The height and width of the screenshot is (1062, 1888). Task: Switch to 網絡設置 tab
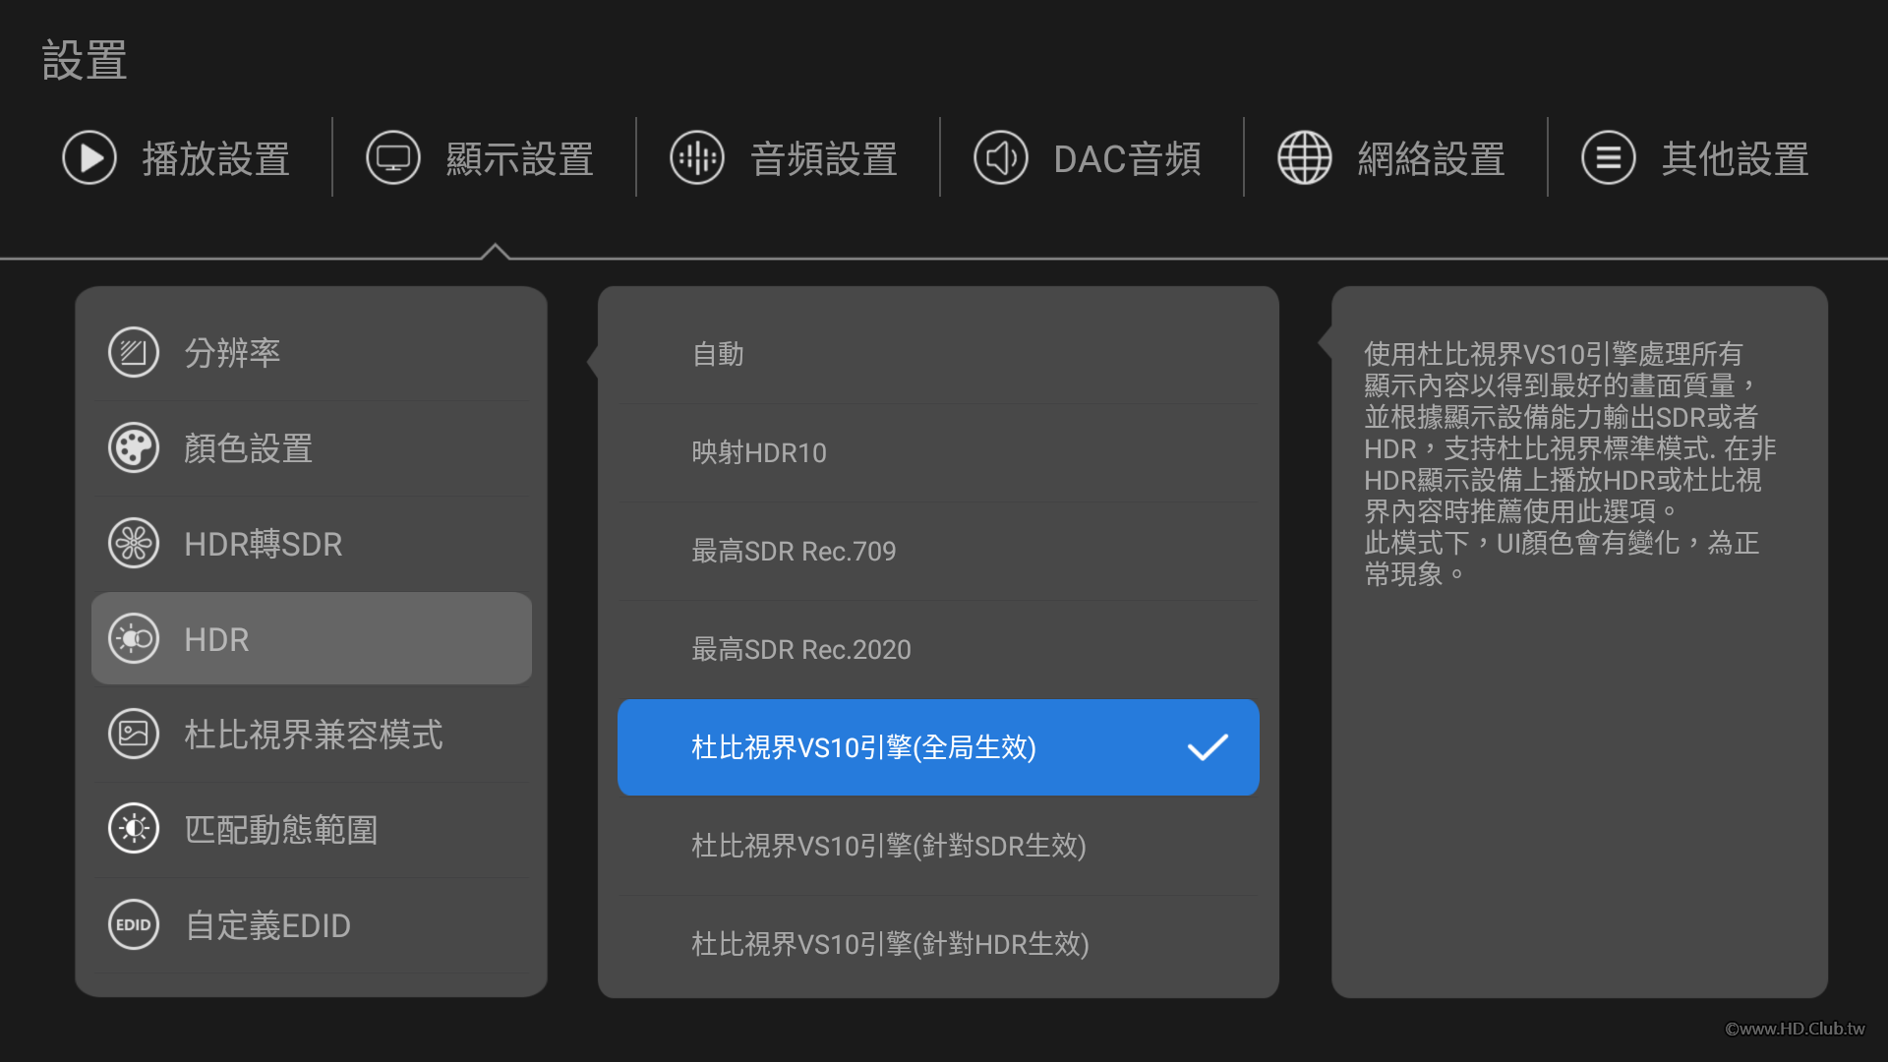(x=1431, y=158)
